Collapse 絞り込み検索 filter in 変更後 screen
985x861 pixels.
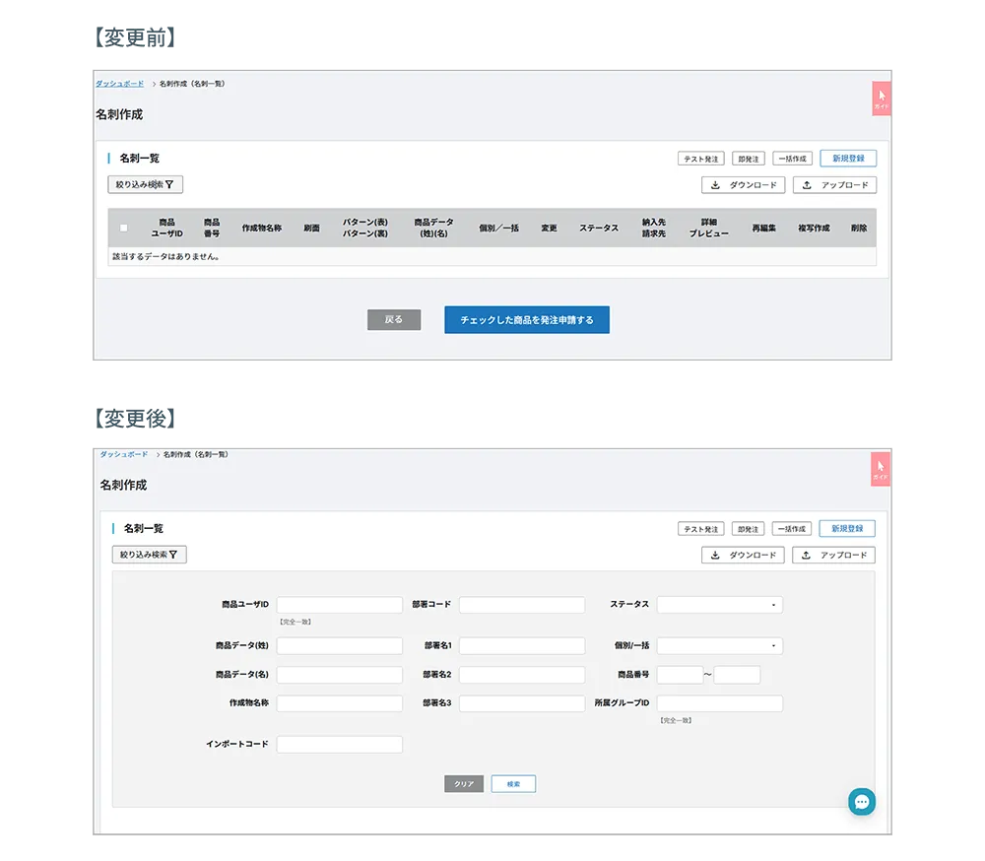pos(149,555)
